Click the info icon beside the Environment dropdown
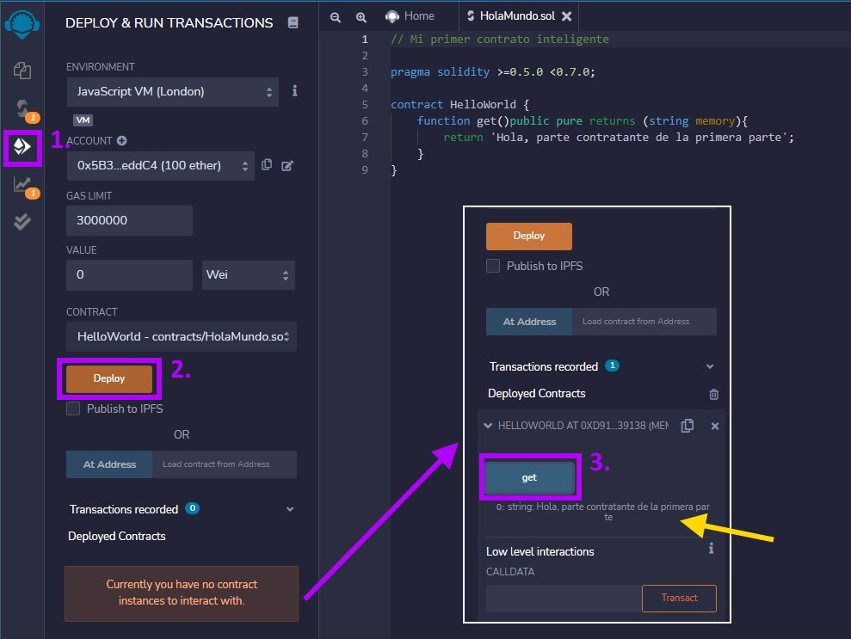The height and width of the screenshot is (639, 851). coord(293,90)
